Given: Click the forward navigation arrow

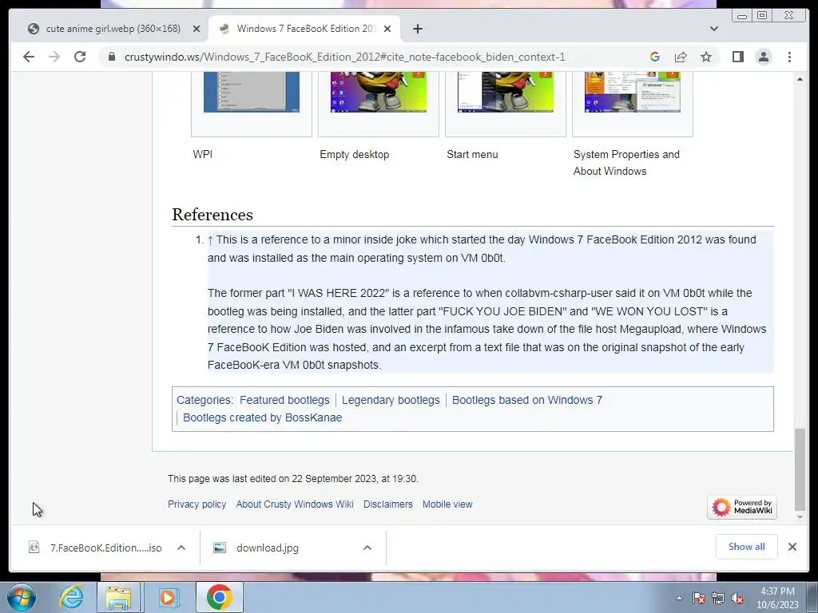Looking at the screenshot, I should [x=54, y=57].
